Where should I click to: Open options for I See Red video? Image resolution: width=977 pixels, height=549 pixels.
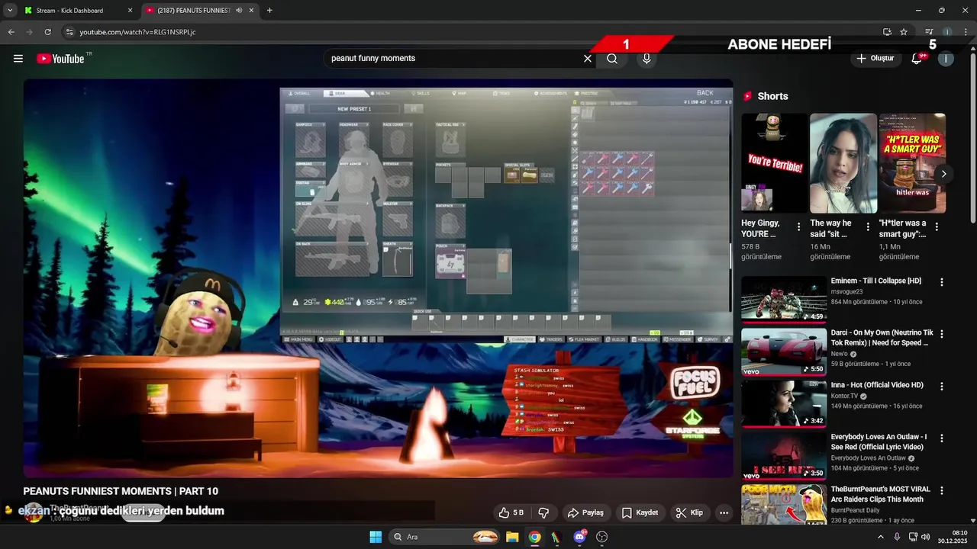point(942,439)
